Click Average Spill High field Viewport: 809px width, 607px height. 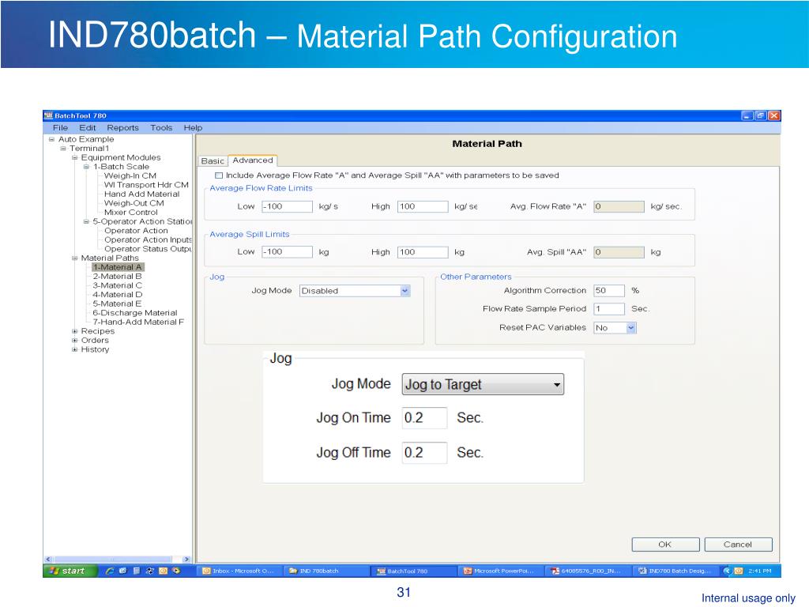coord(423,252)
